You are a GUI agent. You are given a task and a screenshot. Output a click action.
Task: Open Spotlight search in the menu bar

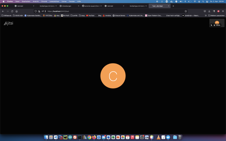click(203, 1)
